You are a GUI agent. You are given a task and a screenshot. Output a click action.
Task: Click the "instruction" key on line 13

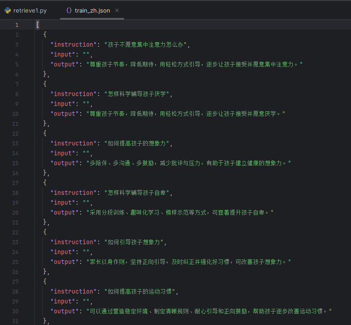click(x=73, y=143)
